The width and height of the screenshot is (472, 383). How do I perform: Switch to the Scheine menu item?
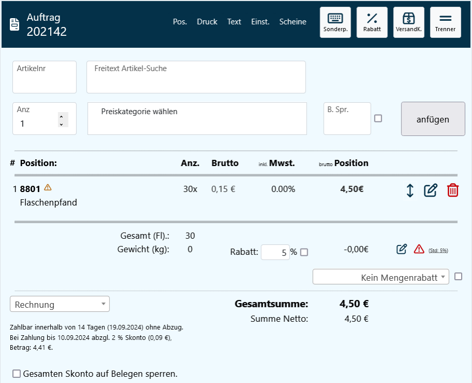293,22
